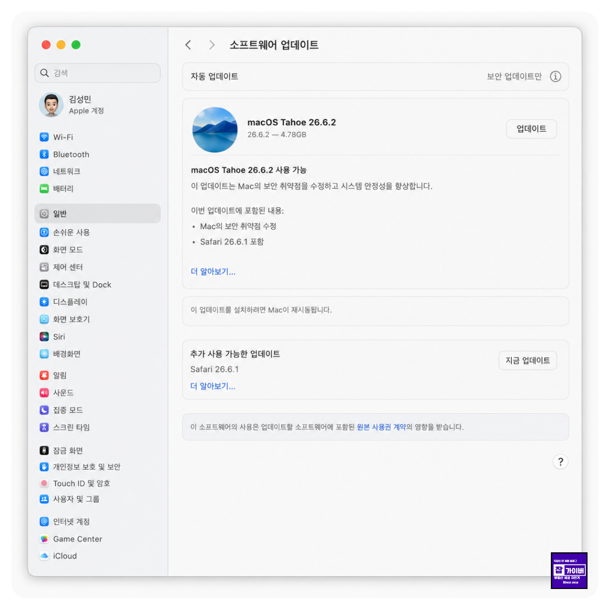Open the Siri icon in sidebar

tap(44, 337)
